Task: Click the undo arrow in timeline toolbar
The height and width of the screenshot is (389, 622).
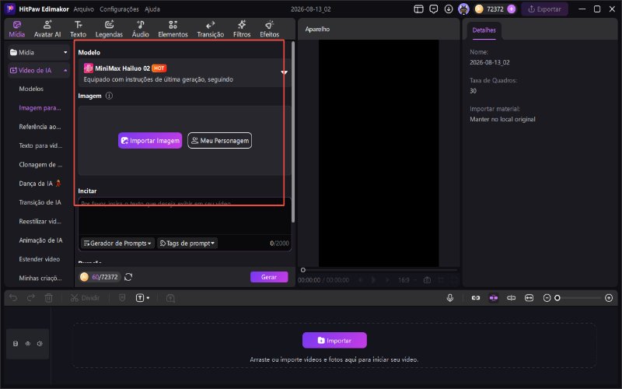Action: [13, 298]
